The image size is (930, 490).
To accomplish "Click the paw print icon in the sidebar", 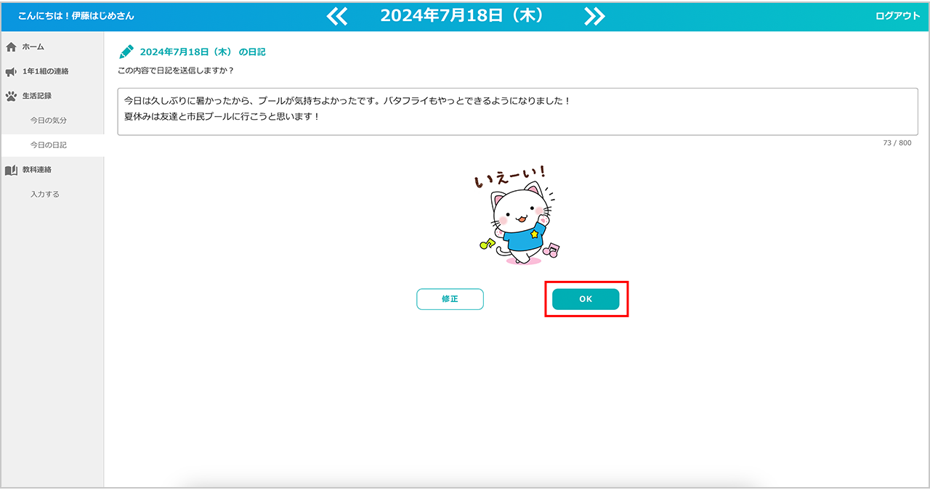I will point(11,96).
